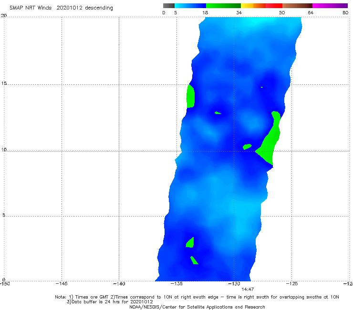The width and height of the screenshot is (353, 310).
Task: Click the gray segment of the color bar
Action: [169, 6]
